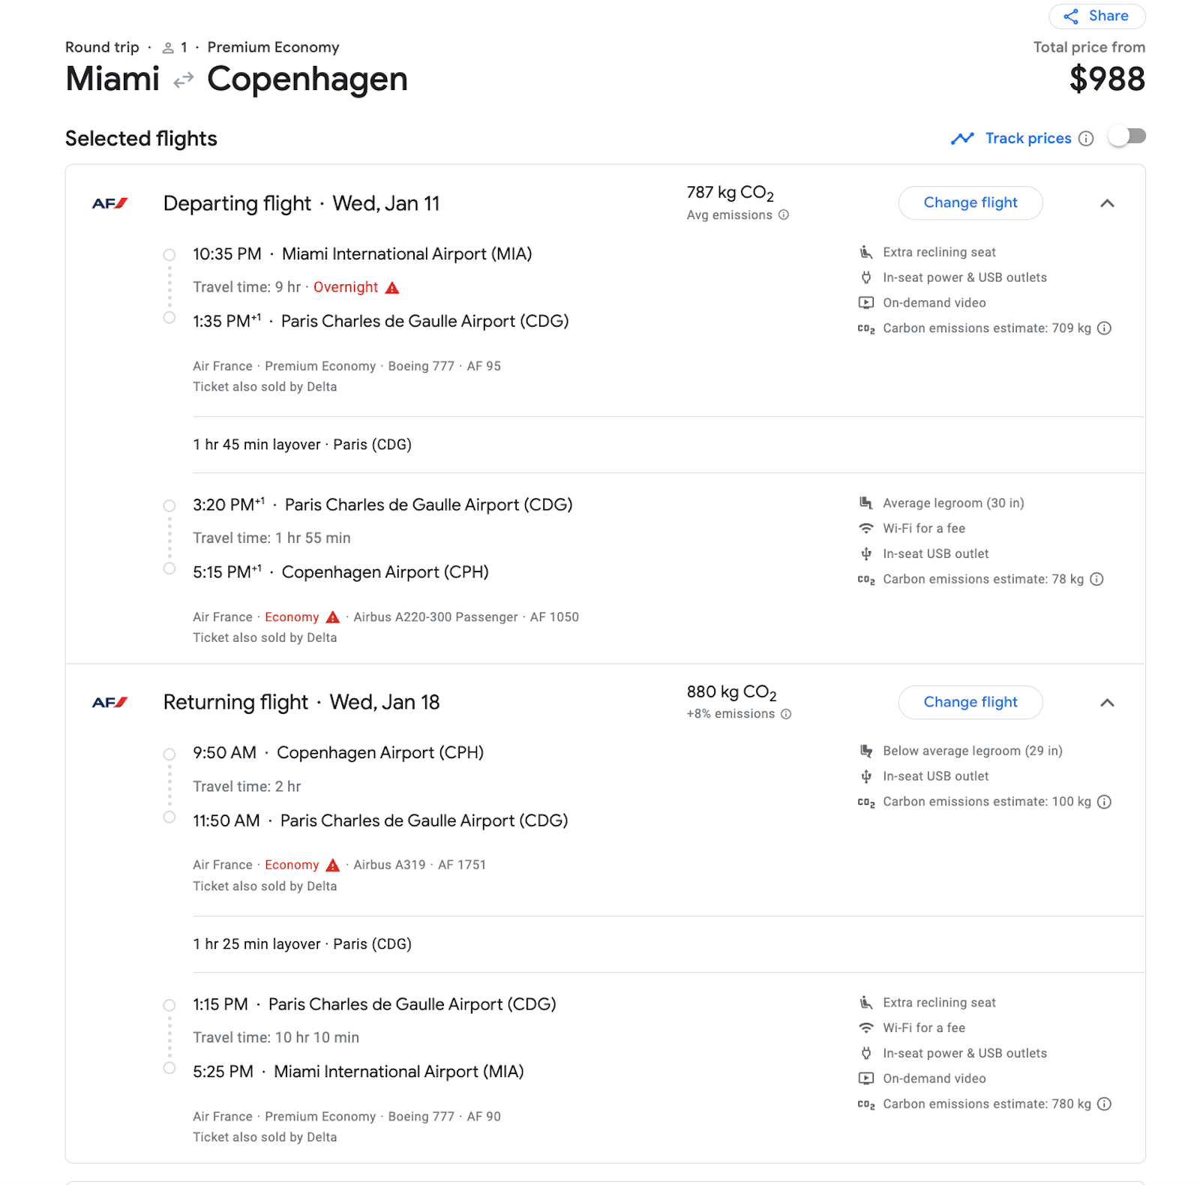Click Change flight for the returning flight
Image resolution: width=1200 pixels, height=1185 pixels.
click(970, 702)
